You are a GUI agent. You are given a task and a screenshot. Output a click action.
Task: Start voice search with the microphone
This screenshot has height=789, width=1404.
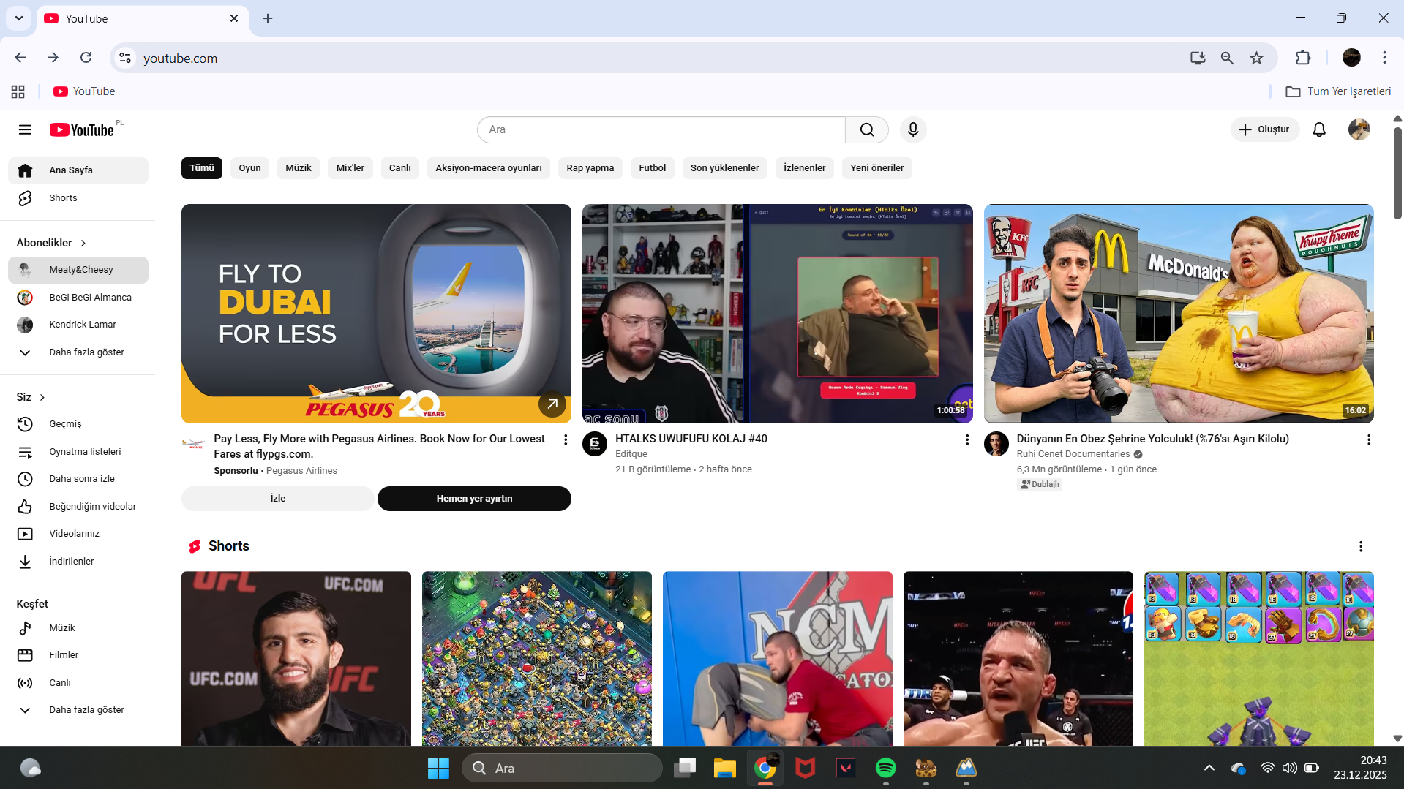(x=913, y=129)
